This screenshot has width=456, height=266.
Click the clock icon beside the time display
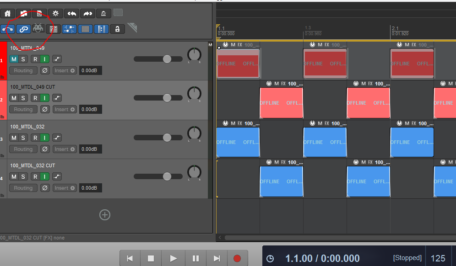(x=270, y=258)
